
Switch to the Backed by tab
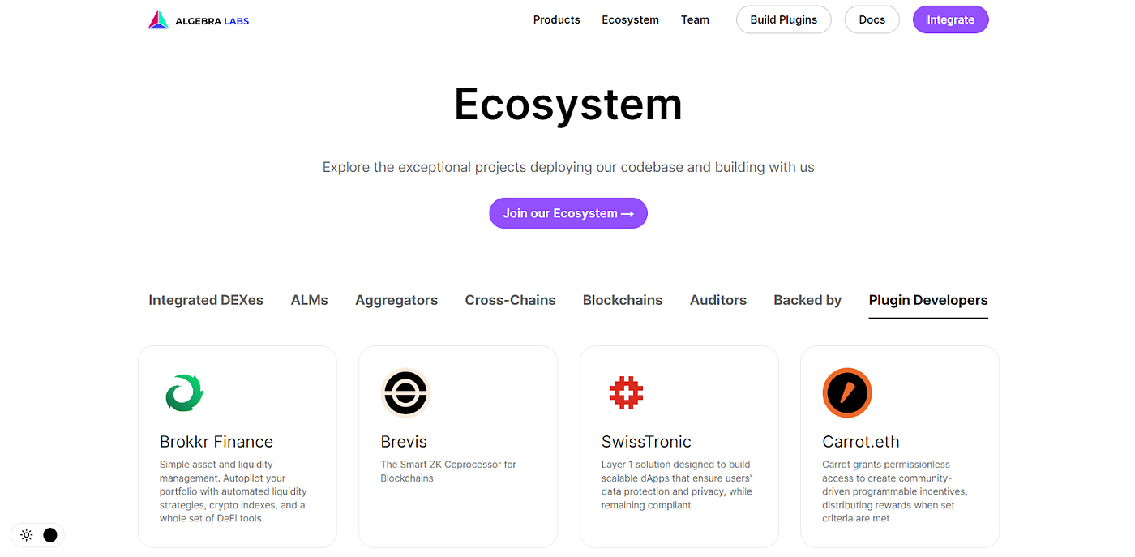(807, 300)
